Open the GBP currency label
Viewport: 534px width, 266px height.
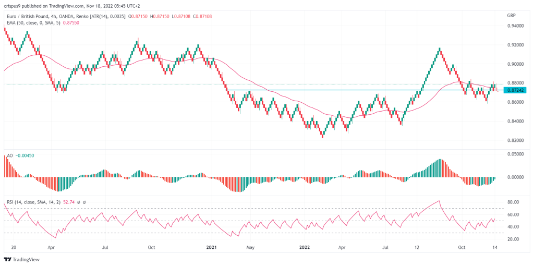pos(511,16)
